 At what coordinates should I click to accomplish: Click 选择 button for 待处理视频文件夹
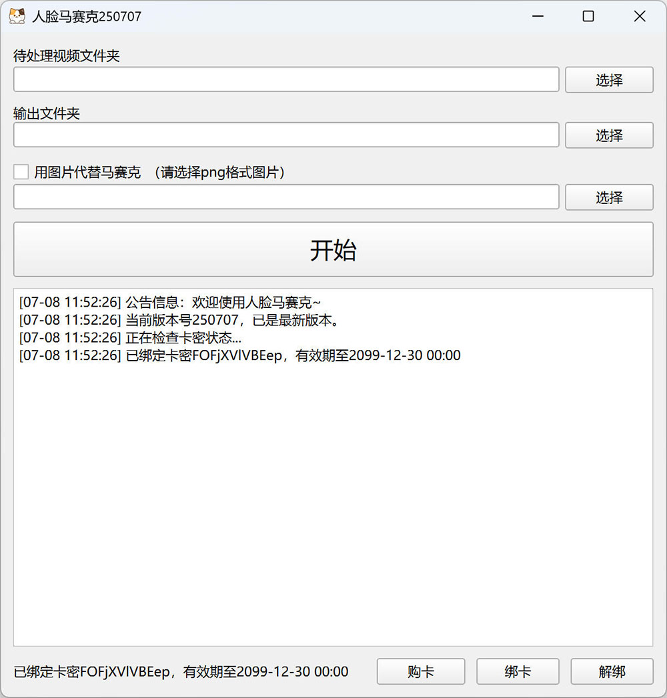pos(609,80)
